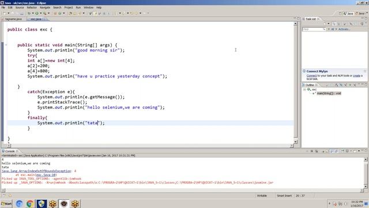The width and height of the screenshot is (369, 208).
Task: Close the exc.java editor tab
Action: pos(44,19)
